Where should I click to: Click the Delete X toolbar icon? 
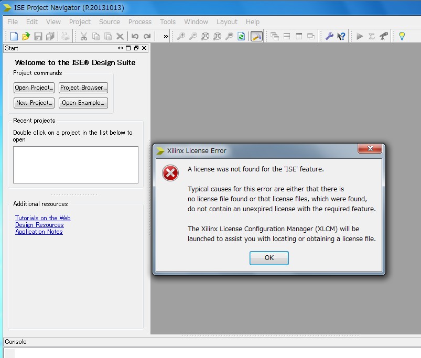pyautogui.click(x=120, y=36)
